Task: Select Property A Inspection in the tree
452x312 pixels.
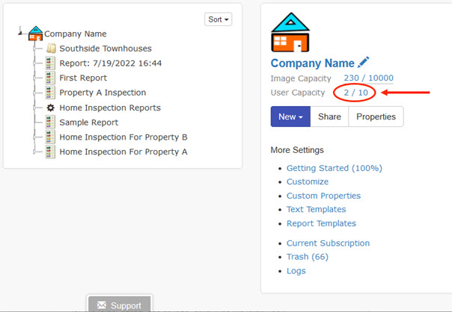Action: 103,93
